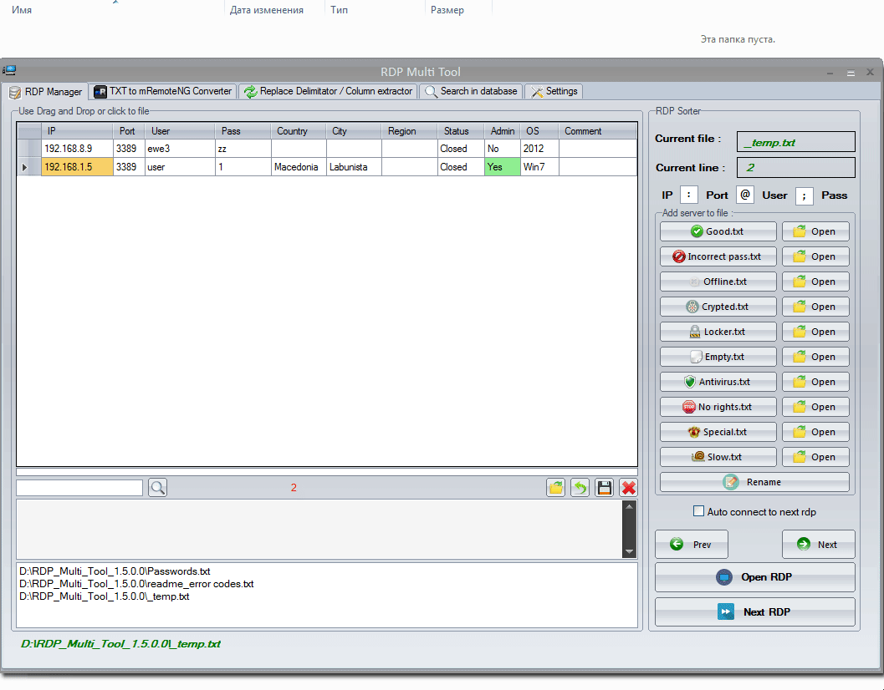Switch to TXT to mRemoteNG Converter tab
Screen dimensions: 884x690
[x=163, y=91]
